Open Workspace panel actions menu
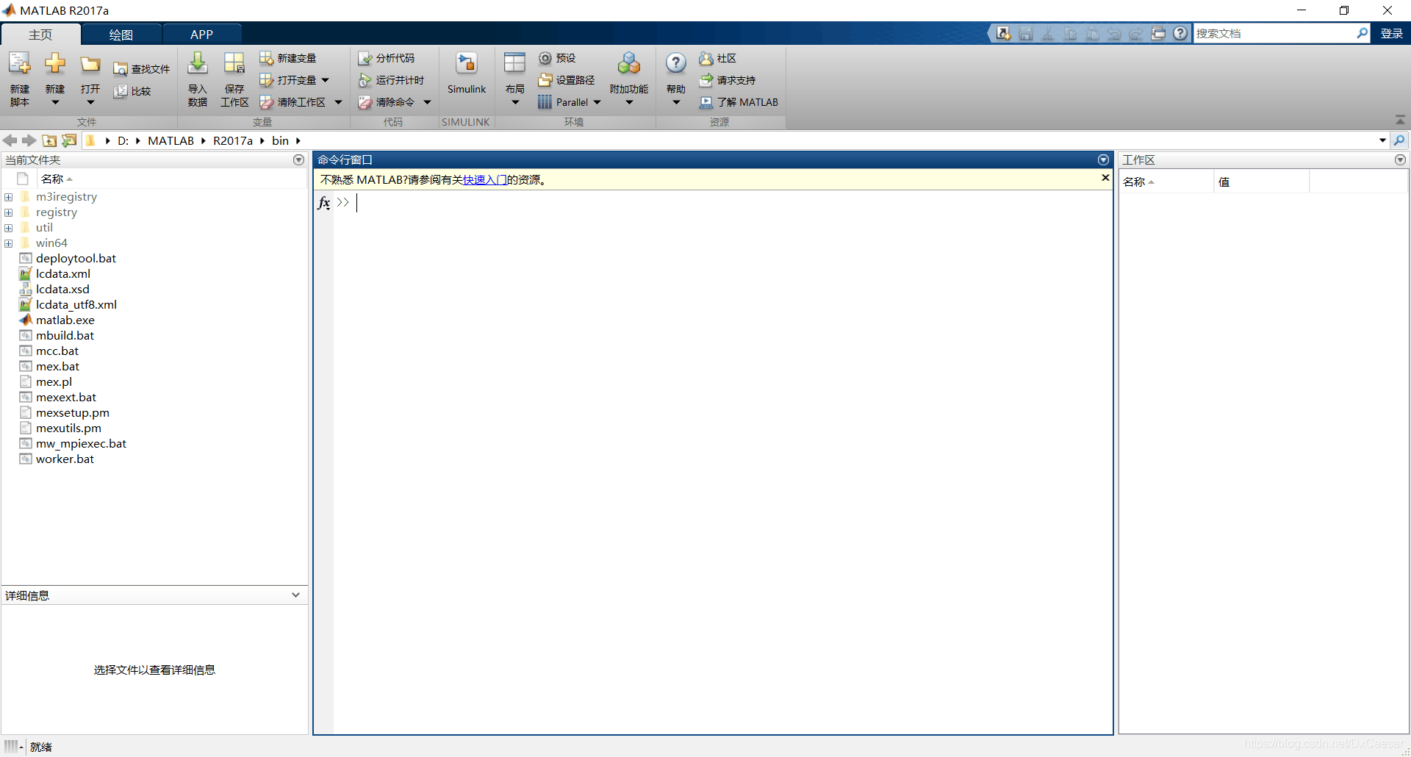This screenshot has width=1411, height=757. click(1400, 159)
